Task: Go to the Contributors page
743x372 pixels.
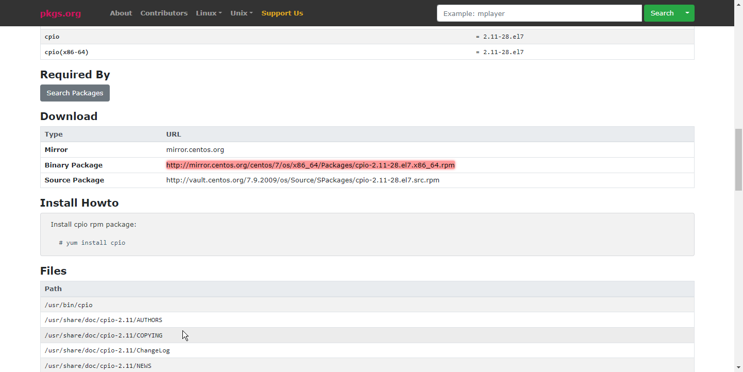Action: pos(164,13)
